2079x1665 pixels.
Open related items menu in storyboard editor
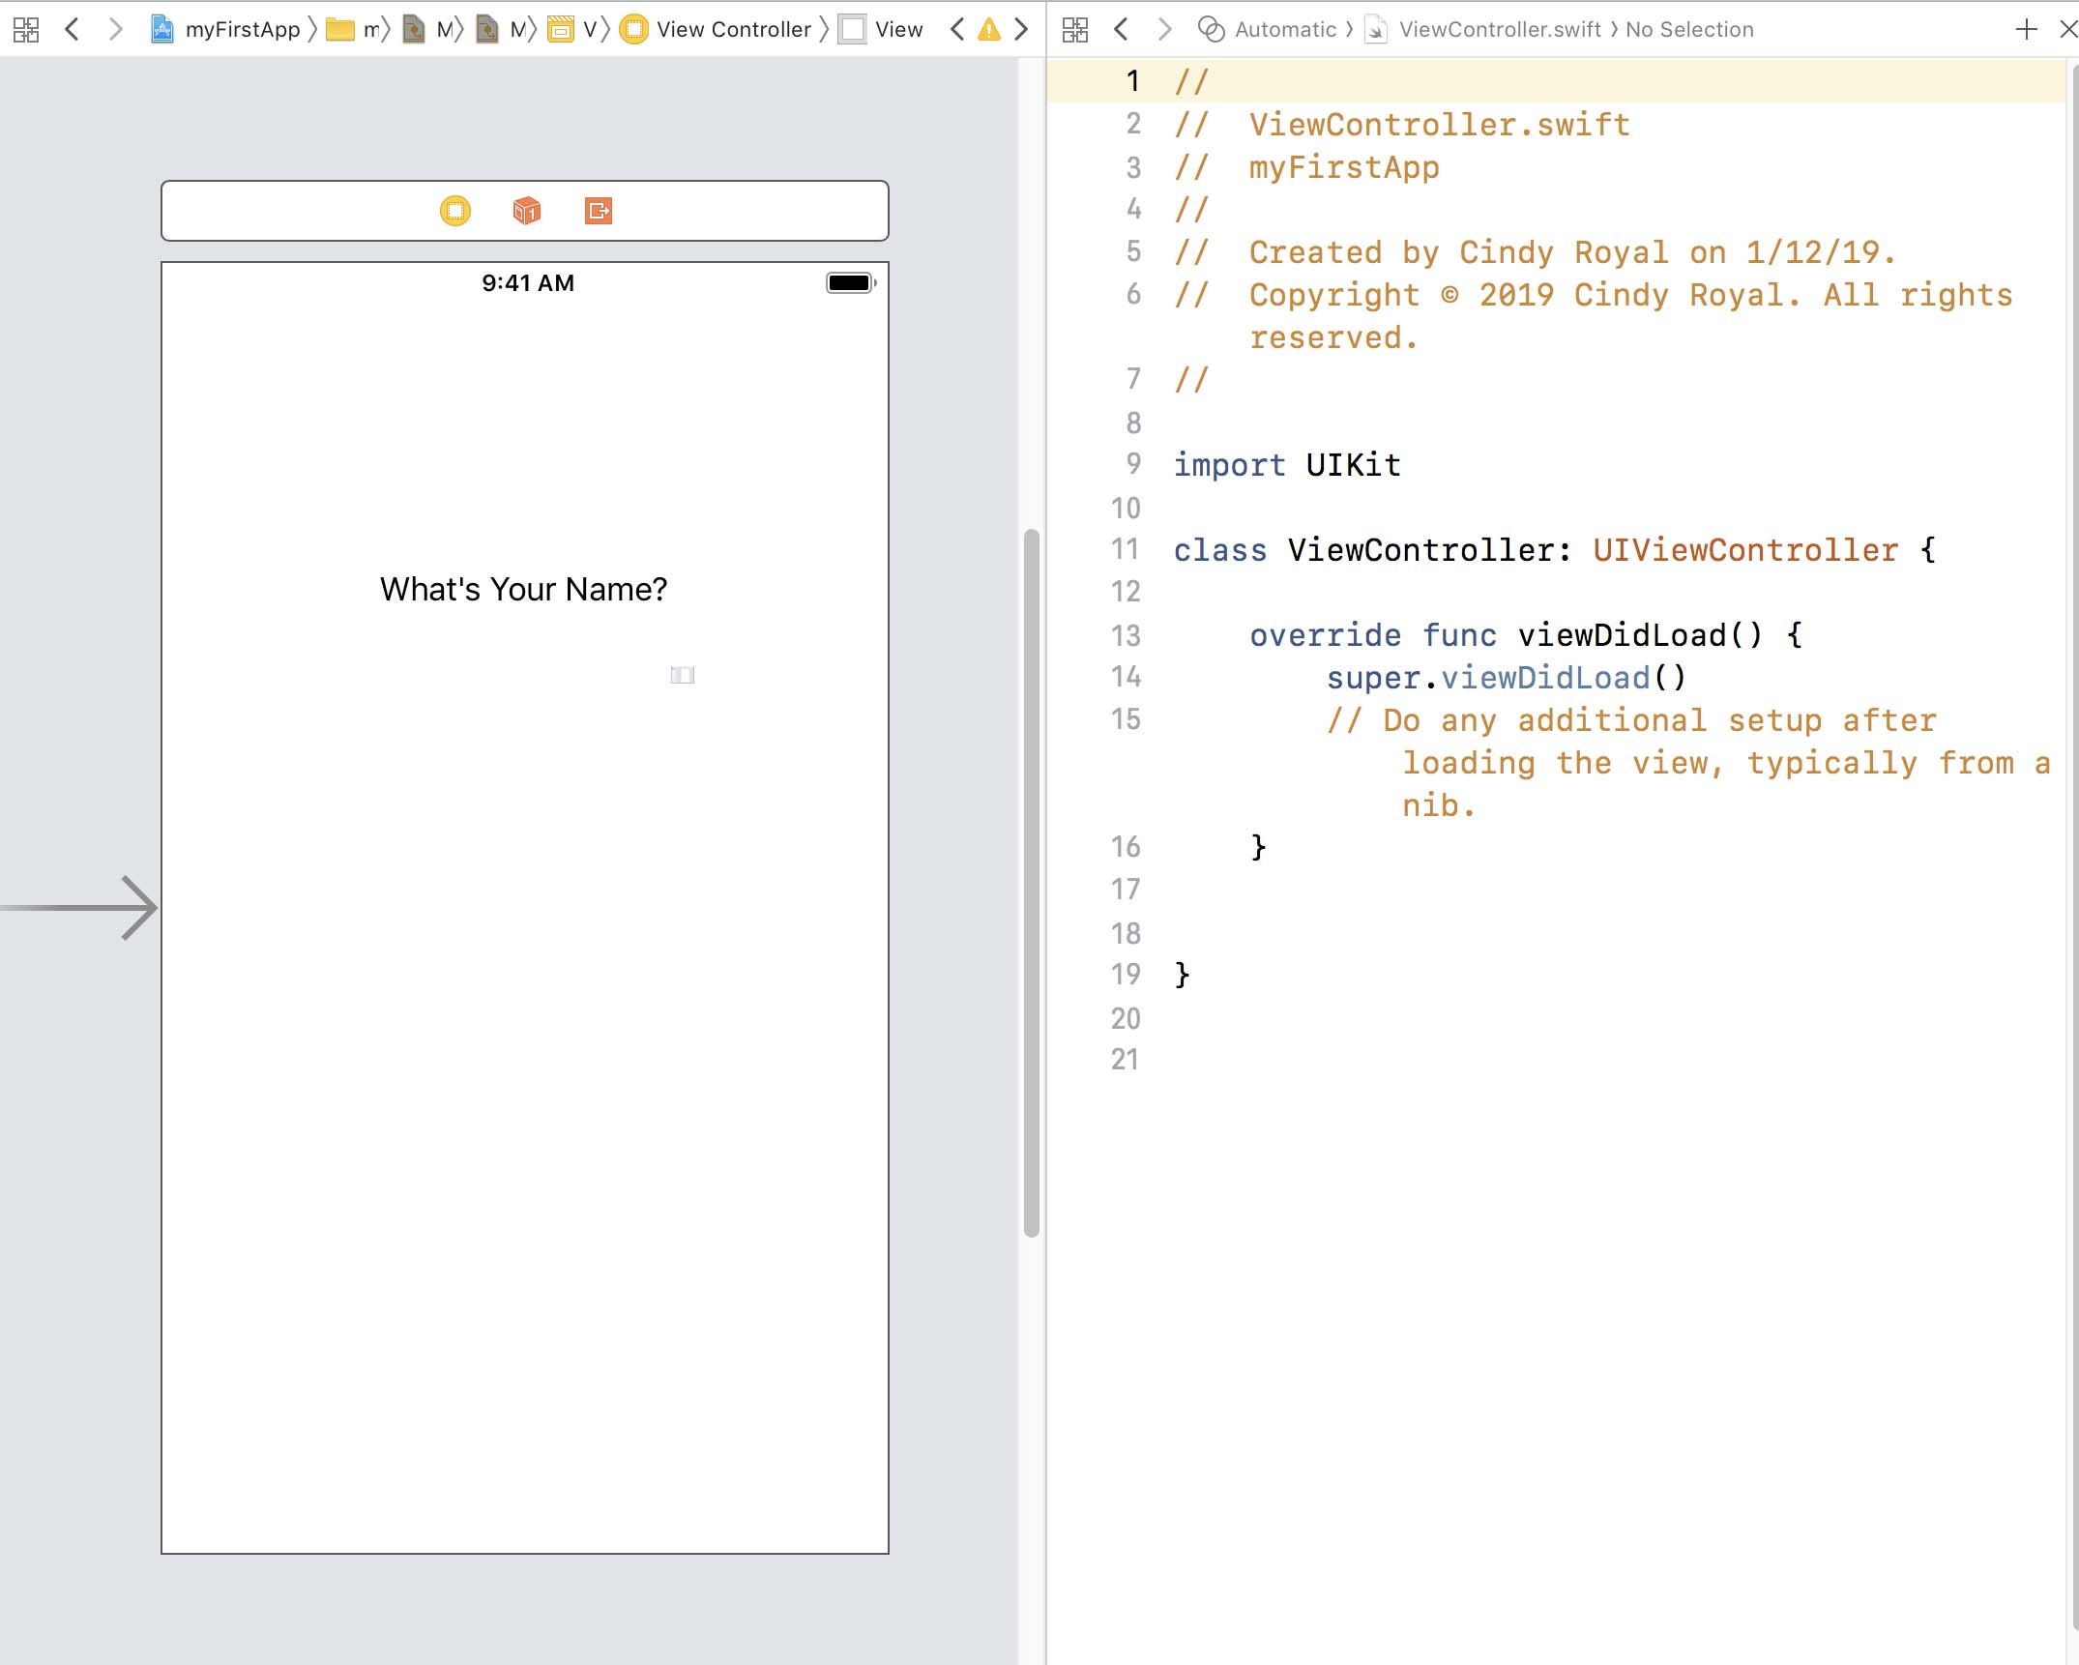point(26,30)
